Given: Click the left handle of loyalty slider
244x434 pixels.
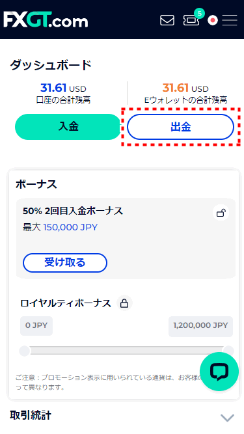Looking at the screenshot, I should tap(24, 351).
